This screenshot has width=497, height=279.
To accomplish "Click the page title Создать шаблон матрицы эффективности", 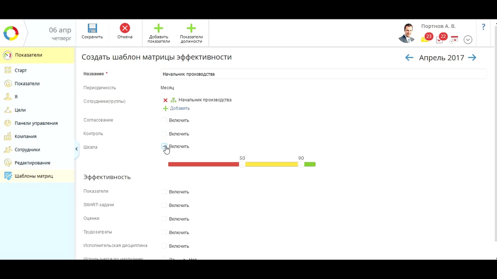I will [156, 57].
